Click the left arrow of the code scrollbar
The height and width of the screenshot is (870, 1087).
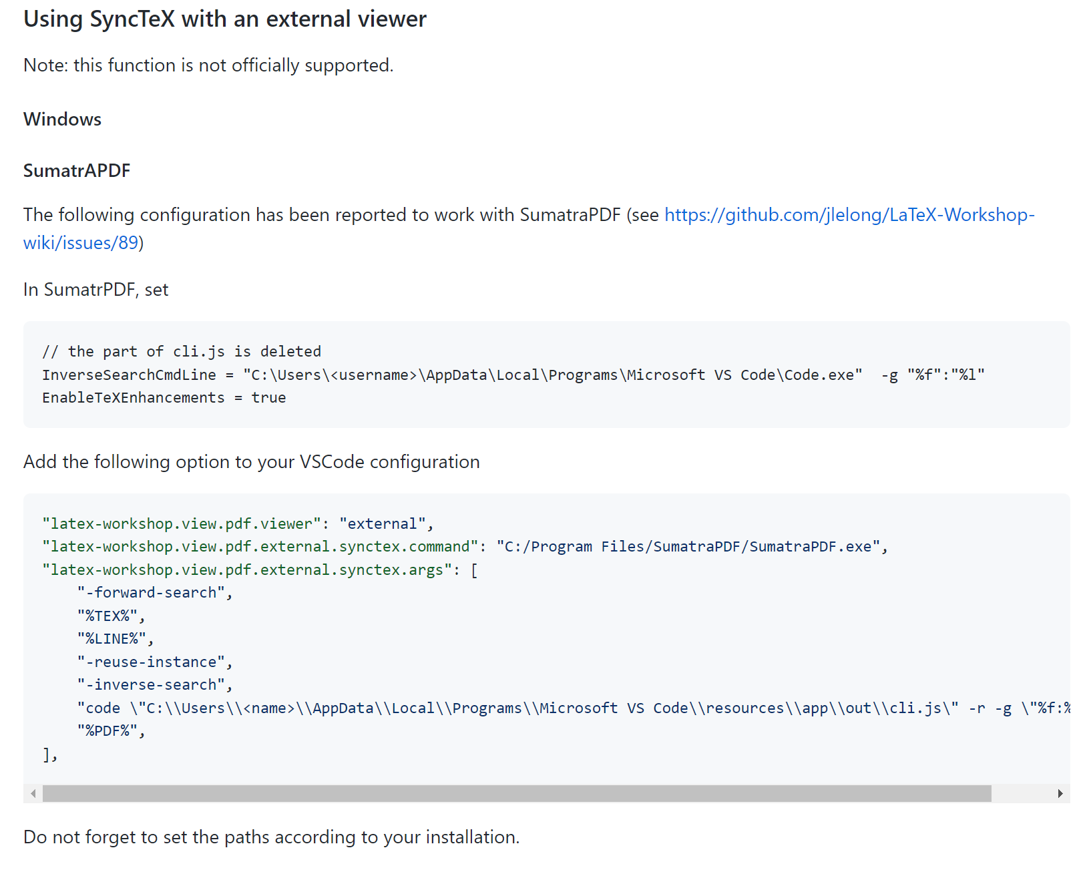click(31, 794)
